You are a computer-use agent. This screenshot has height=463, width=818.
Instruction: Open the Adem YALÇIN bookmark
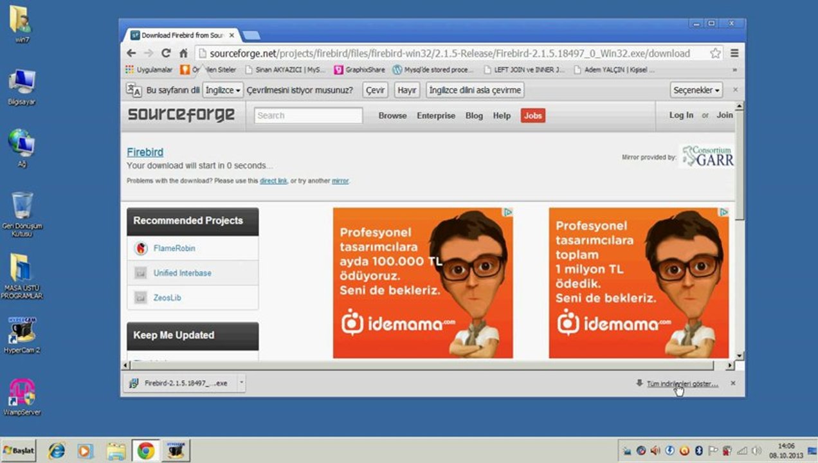[x=614, y=69]
